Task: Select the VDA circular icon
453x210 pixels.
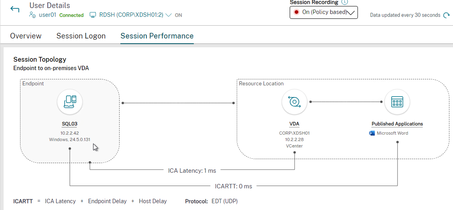Action: point(294,102)
